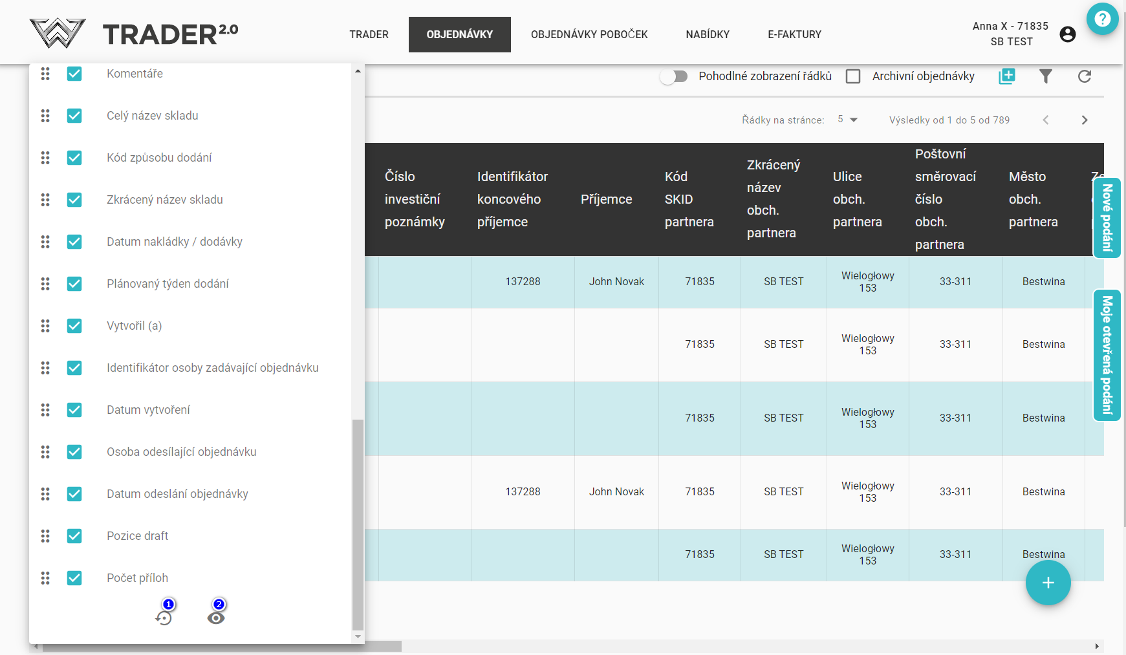Open the Objednávky poboček menu tab

(589, 34)
